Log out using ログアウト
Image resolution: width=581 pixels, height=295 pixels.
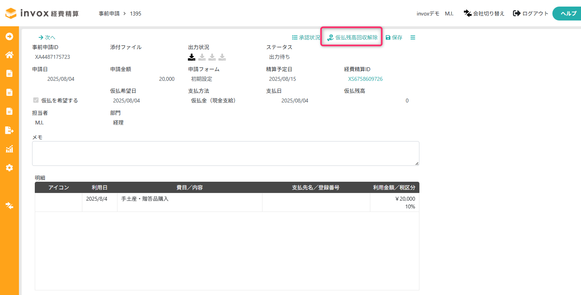tap(531, 14)
